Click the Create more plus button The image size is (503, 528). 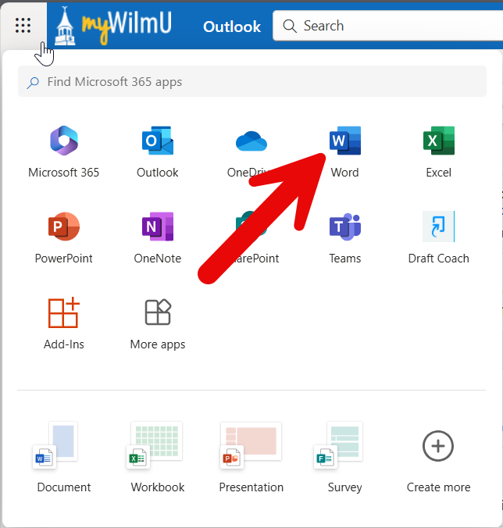point(438,446)
